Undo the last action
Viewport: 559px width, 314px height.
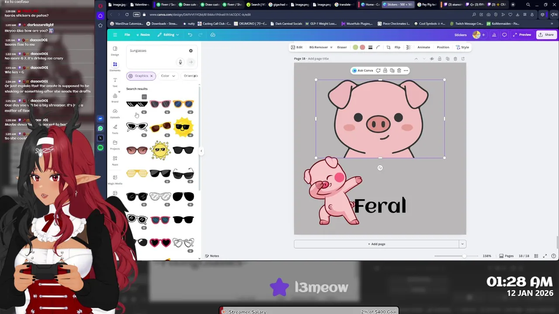190,35
